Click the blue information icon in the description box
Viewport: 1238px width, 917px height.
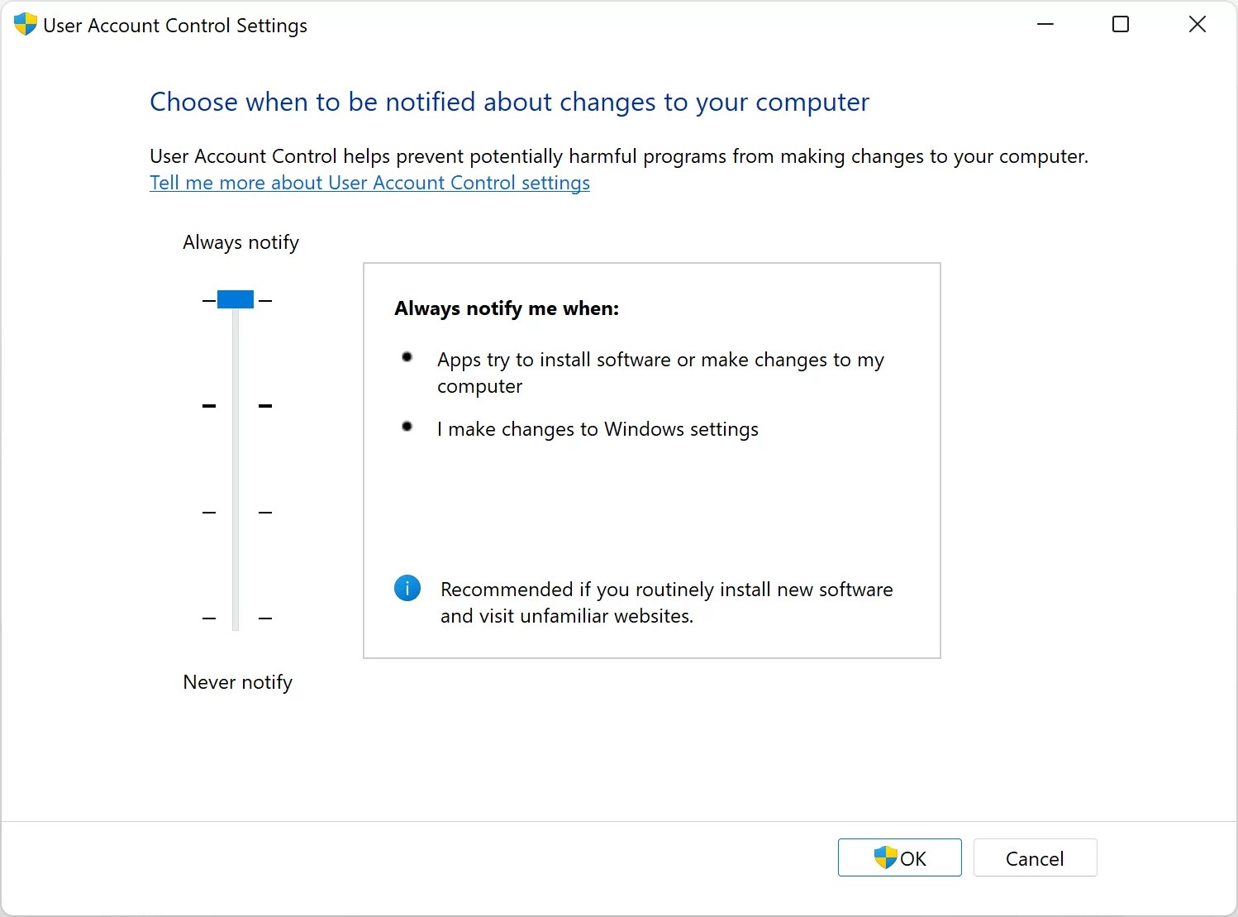tap(407, 588)
